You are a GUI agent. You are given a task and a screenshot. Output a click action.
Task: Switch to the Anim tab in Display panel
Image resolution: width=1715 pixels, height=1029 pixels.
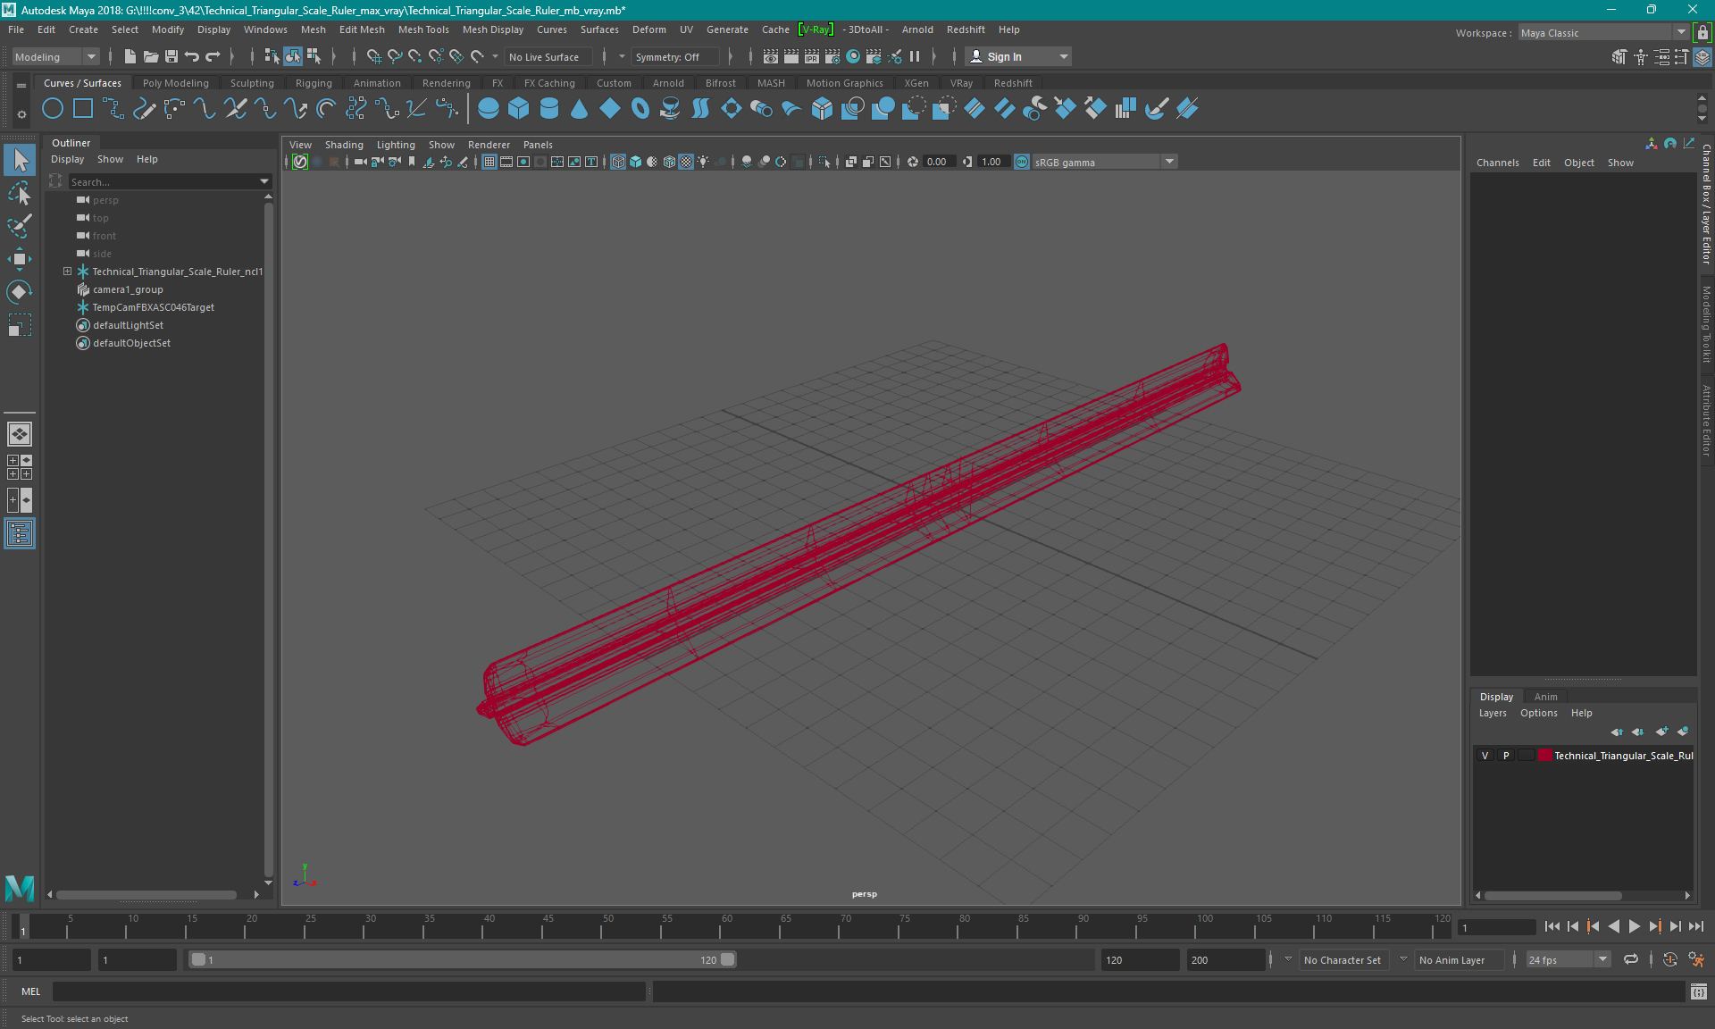point(1544,696)
